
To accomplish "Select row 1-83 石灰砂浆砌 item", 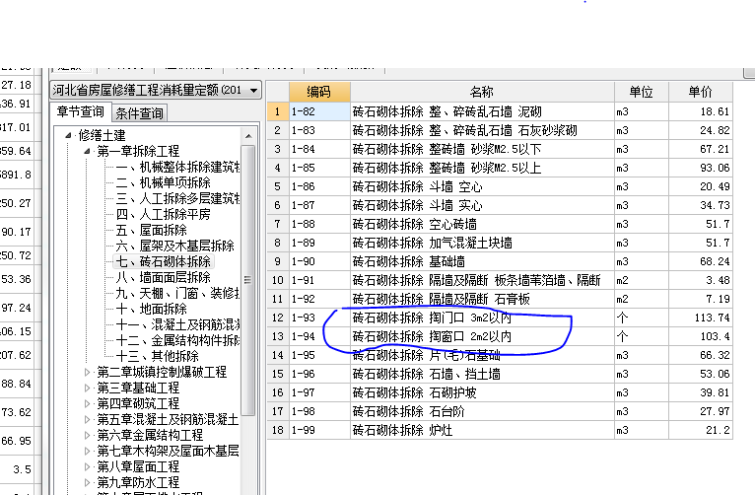I will click(500, 130).
